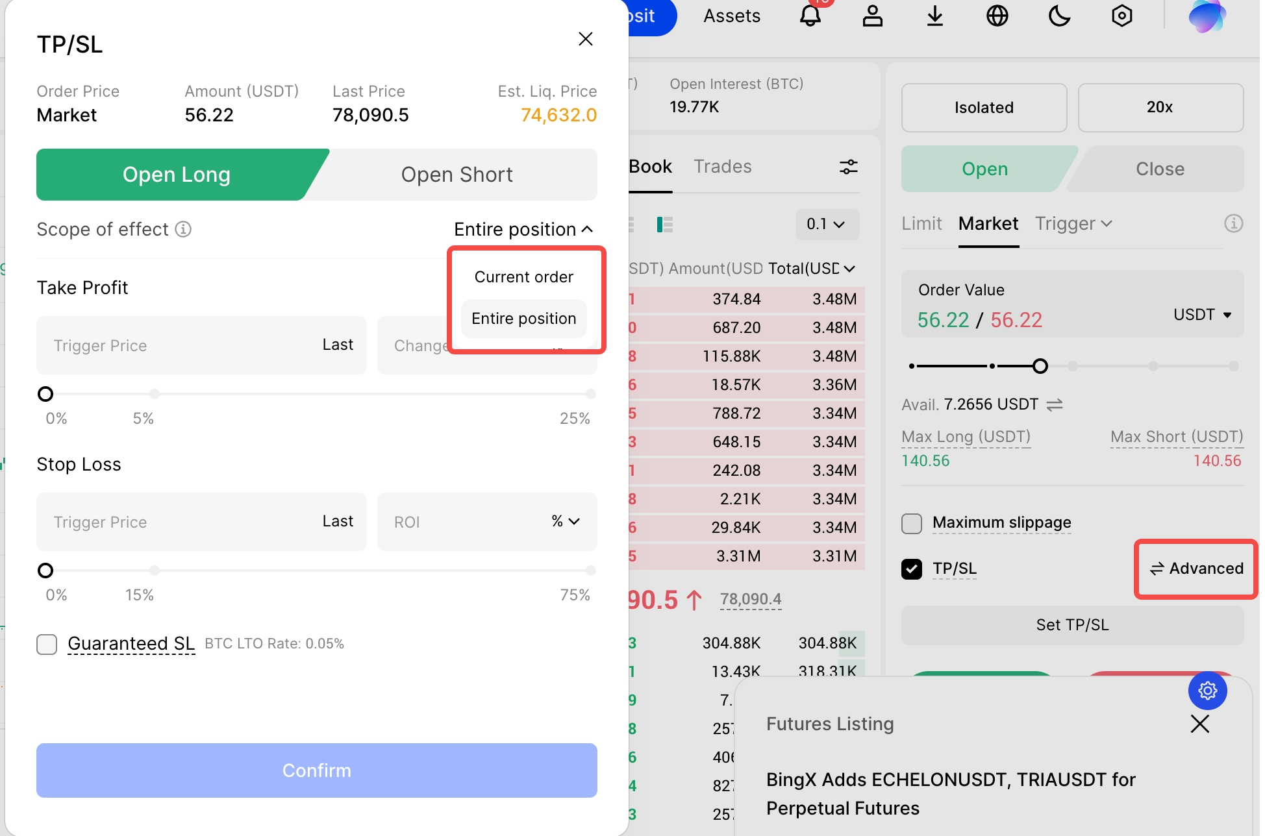Image resolution: width=1265 pixels, height=836 pixels.
Task: Switch to the Trades tab
Action: pyautogui.click(x=722, y=167)
